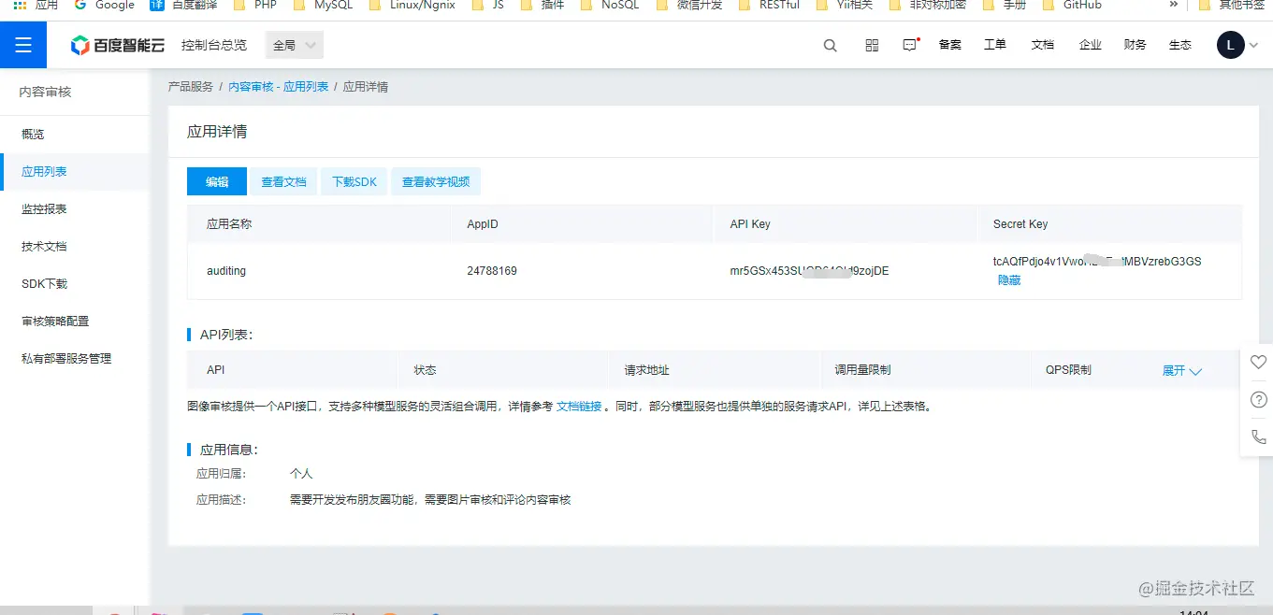This screenshot has height=615, width=1273.
Task: Select 应用列表 in the sidebar
Action: click(75, 172)
